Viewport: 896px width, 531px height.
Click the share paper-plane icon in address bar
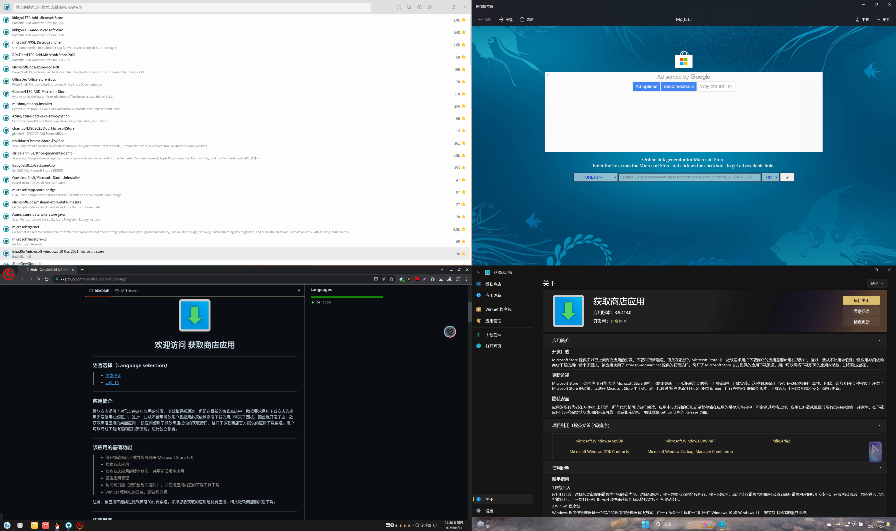click(383, 279)
